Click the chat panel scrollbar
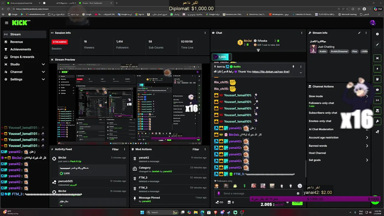384x216 pixels. (x=306, y=169)
